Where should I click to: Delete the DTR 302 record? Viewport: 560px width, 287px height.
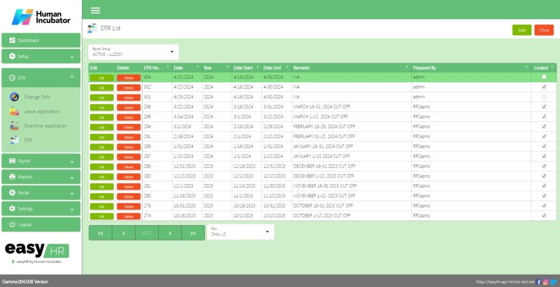pyautogui.click(x=129, y=88)
